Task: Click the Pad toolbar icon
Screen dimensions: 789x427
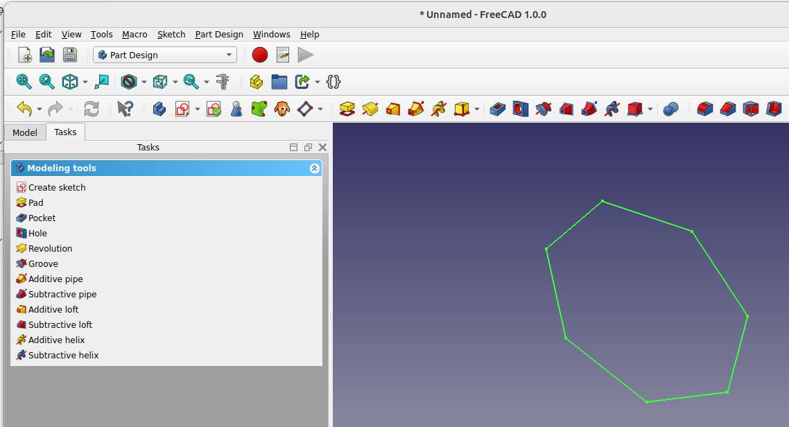Action: 347,109
